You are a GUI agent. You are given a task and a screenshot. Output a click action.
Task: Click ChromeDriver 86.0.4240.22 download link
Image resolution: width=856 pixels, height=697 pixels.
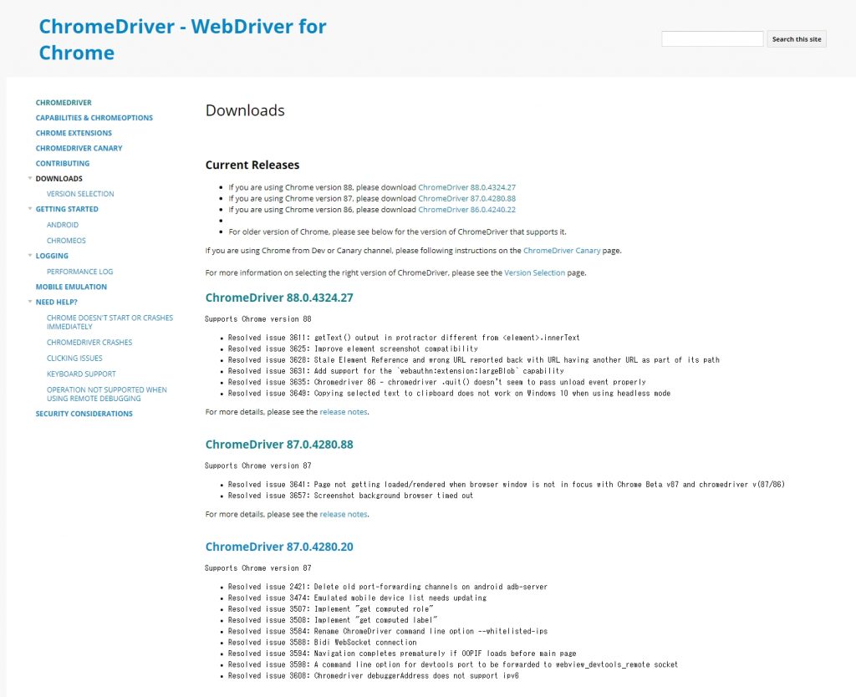pos(466,210)
